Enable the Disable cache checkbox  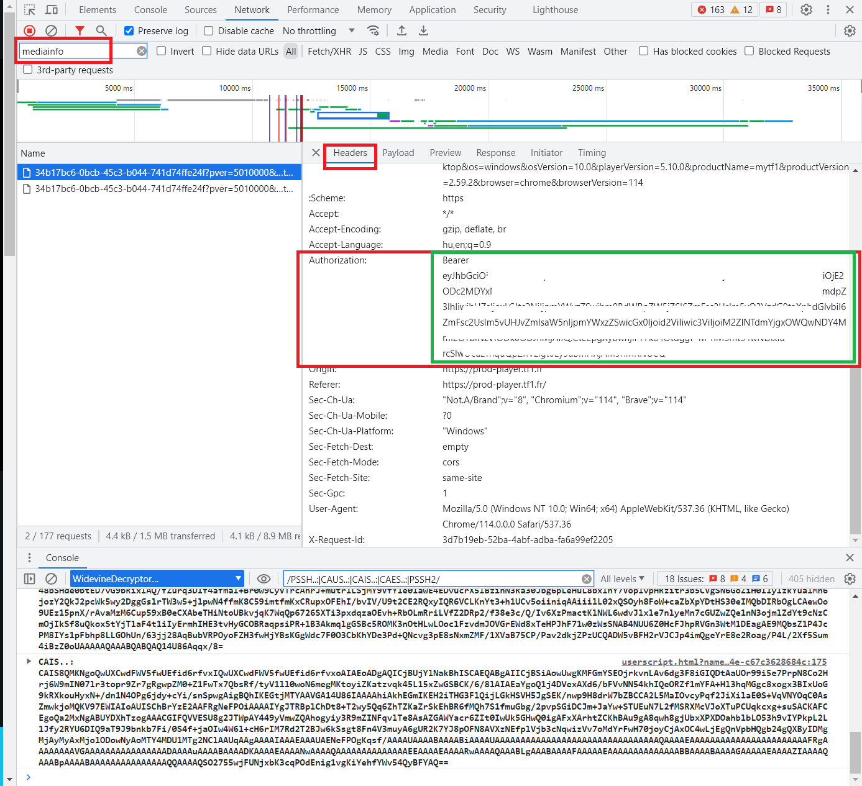(209, 31)
